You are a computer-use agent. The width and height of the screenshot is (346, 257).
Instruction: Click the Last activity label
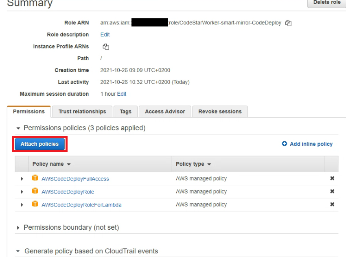[x=73, y=82]
